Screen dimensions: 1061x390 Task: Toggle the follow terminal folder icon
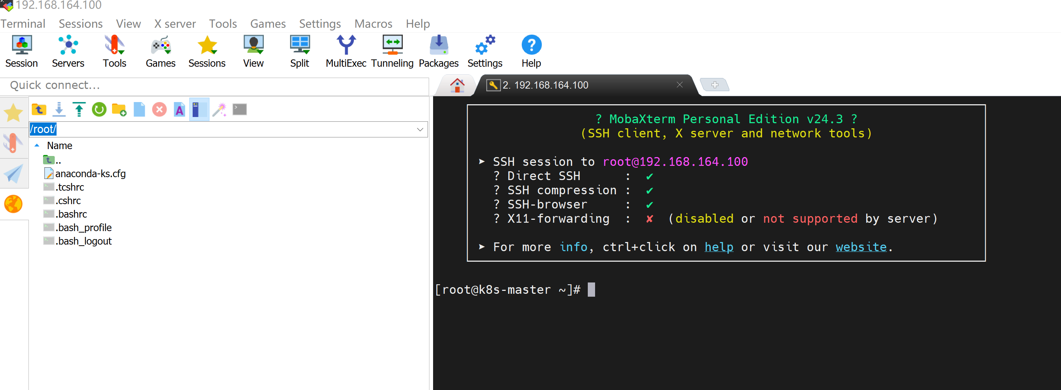(x=199, y=109)
